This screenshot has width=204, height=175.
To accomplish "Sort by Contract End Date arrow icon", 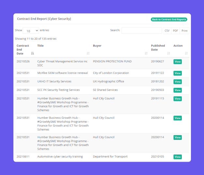I will (32, 53).
